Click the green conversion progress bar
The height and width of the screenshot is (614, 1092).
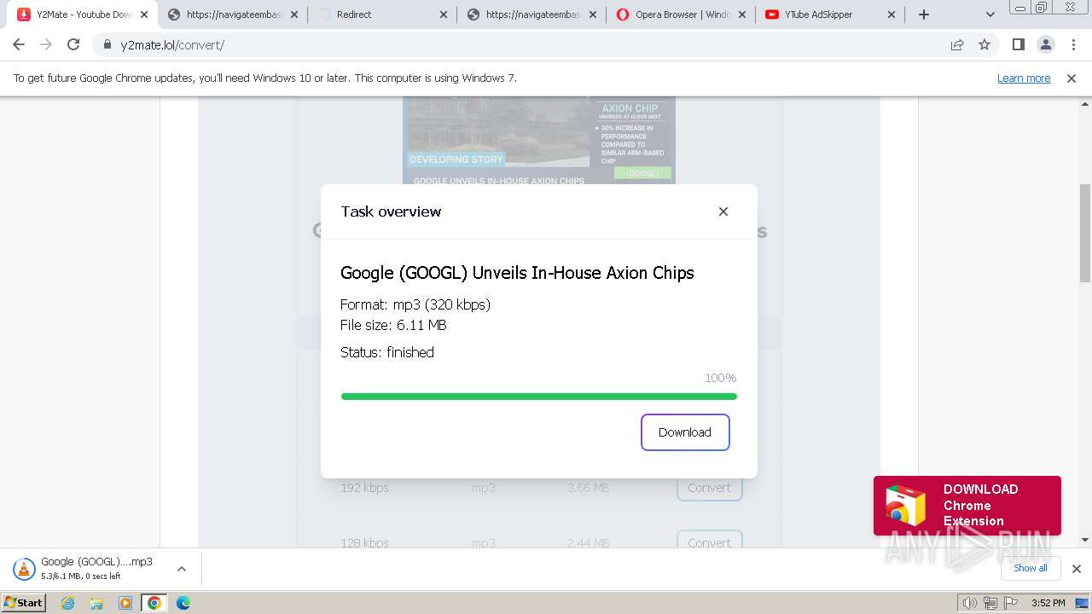[538, 397]
